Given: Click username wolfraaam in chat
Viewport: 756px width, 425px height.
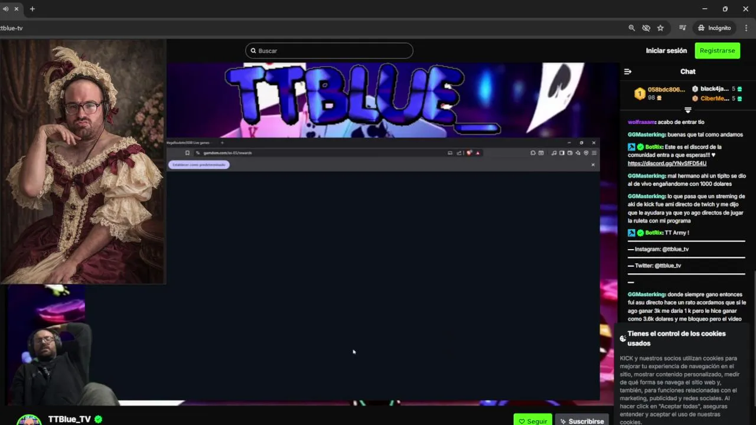Looking at the screenshot, I should (642, 122).
